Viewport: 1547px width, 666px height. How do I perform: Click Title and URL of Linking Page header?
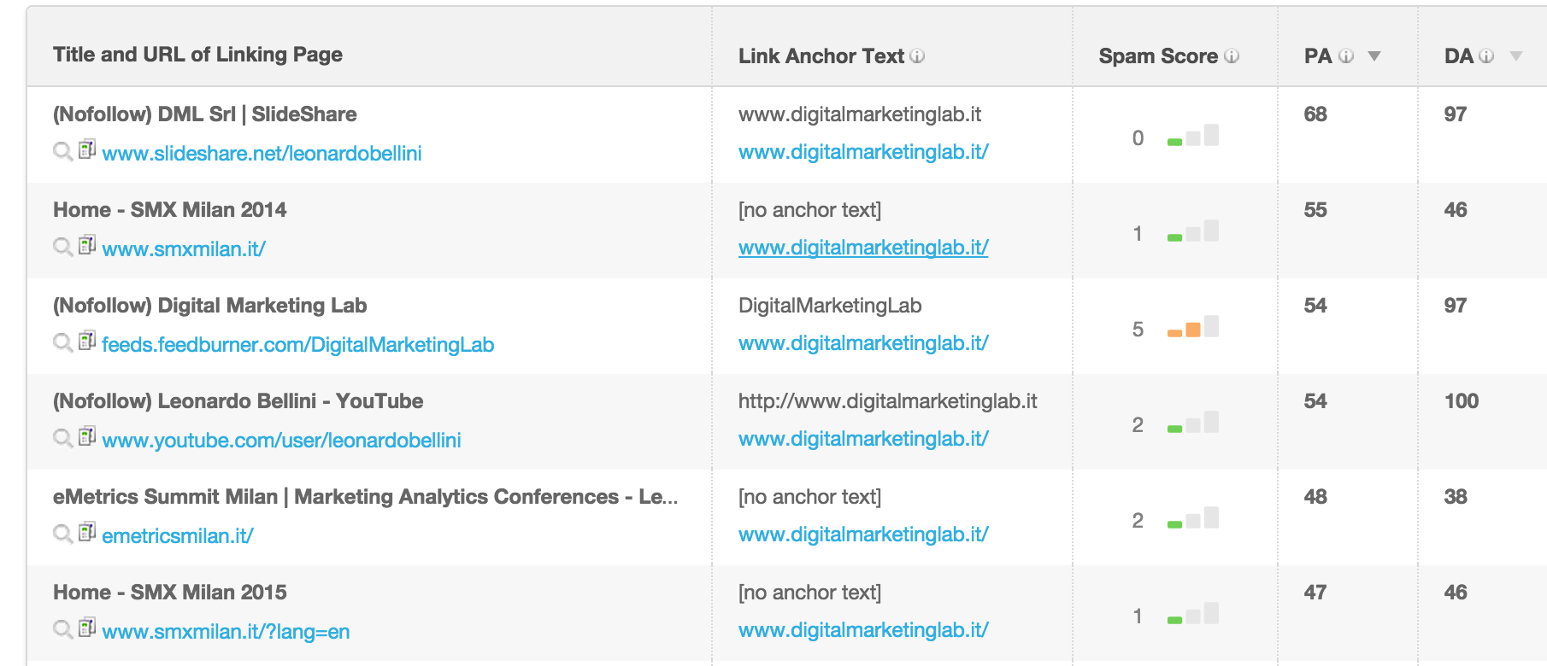[197, 55]
